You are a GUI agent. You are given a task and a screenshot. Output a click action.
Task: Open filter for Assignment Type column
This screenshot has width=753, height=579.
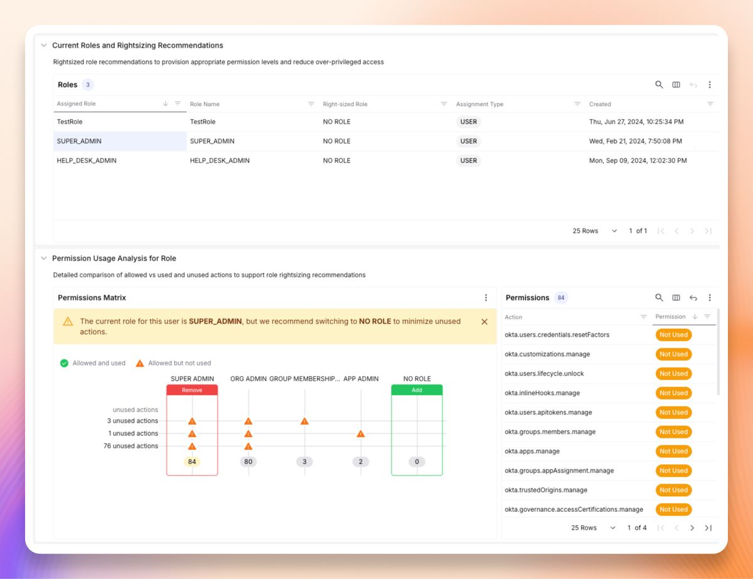click(577, 104)
